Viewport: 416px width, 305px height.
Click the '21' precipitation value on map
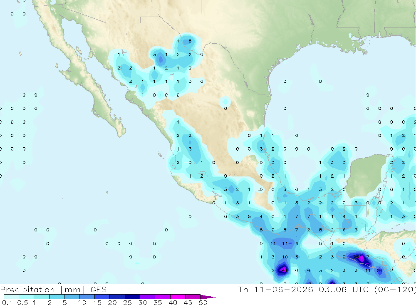point(380,270)
